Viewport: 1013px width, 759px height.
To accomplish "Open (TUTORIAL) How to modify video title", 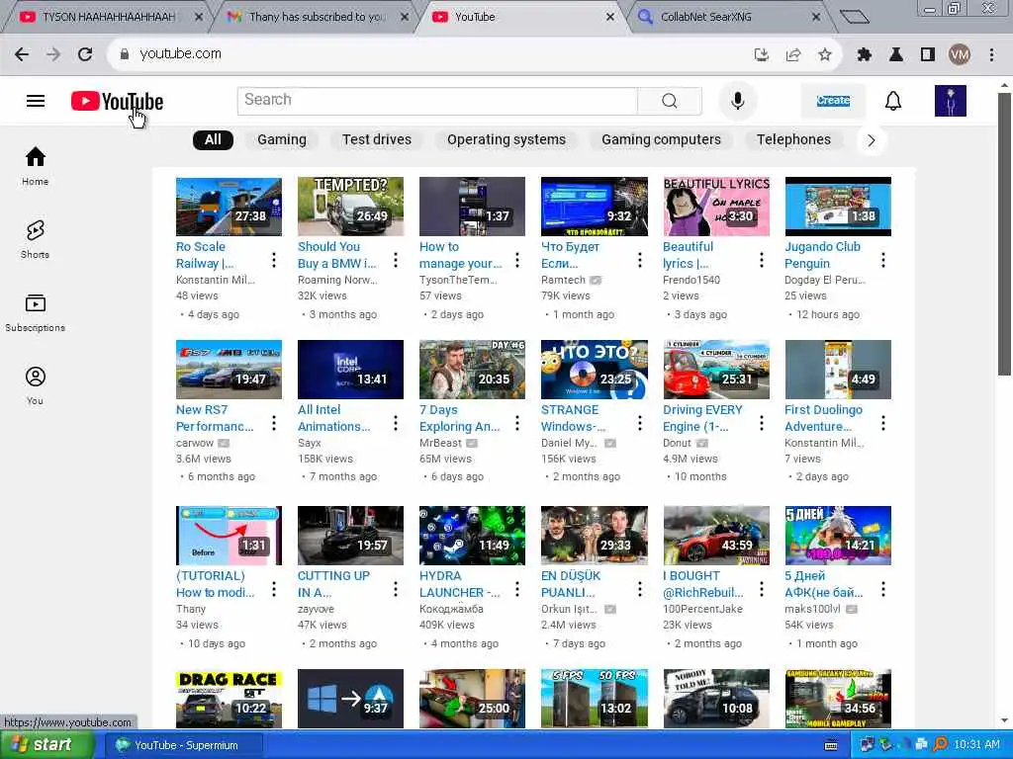I will pyautogui.click(x=215, y=584).
